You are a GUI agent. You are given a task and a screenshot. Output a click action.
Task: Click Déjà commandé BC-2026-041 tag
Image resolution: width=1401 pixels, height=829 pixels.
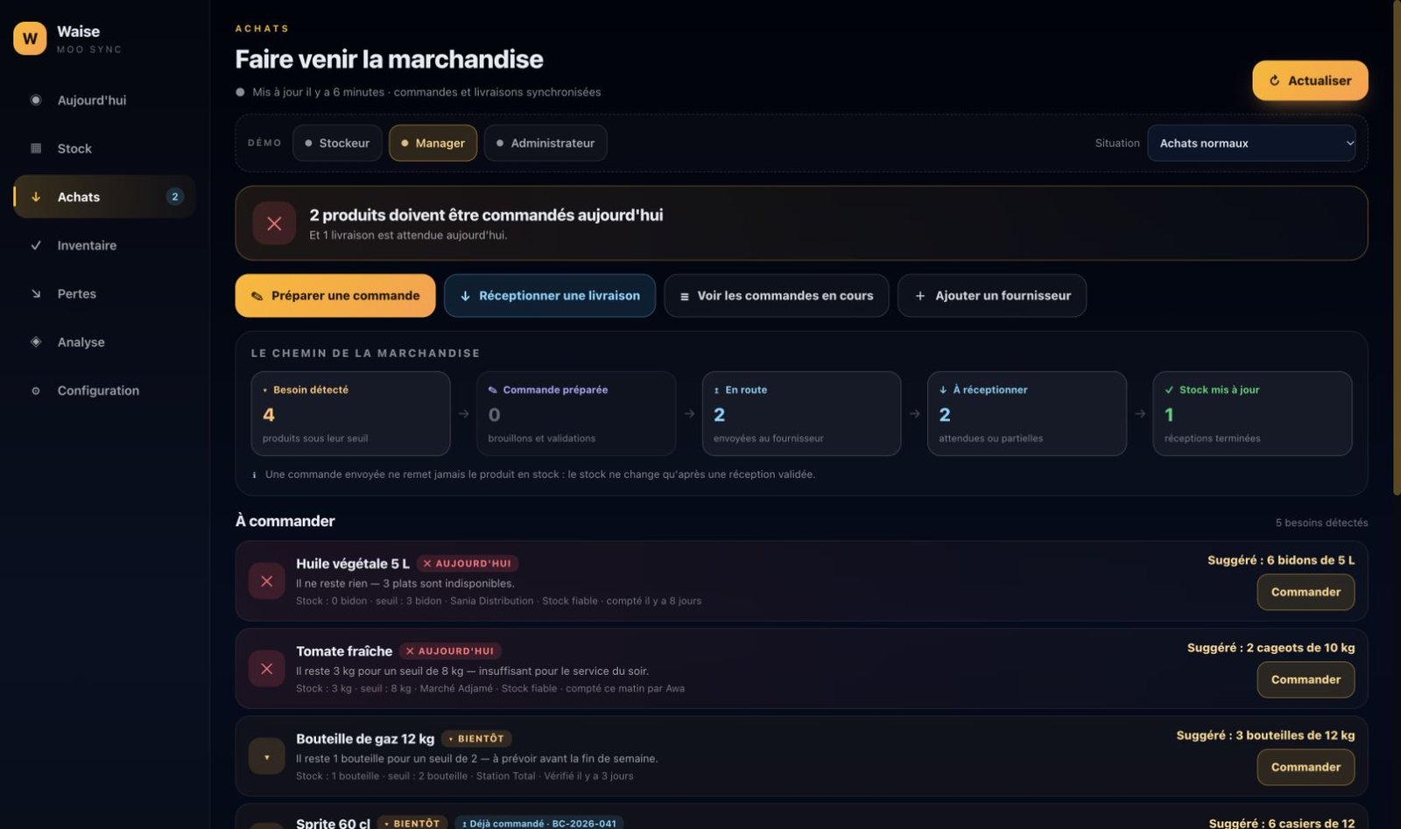click(539, 823)
